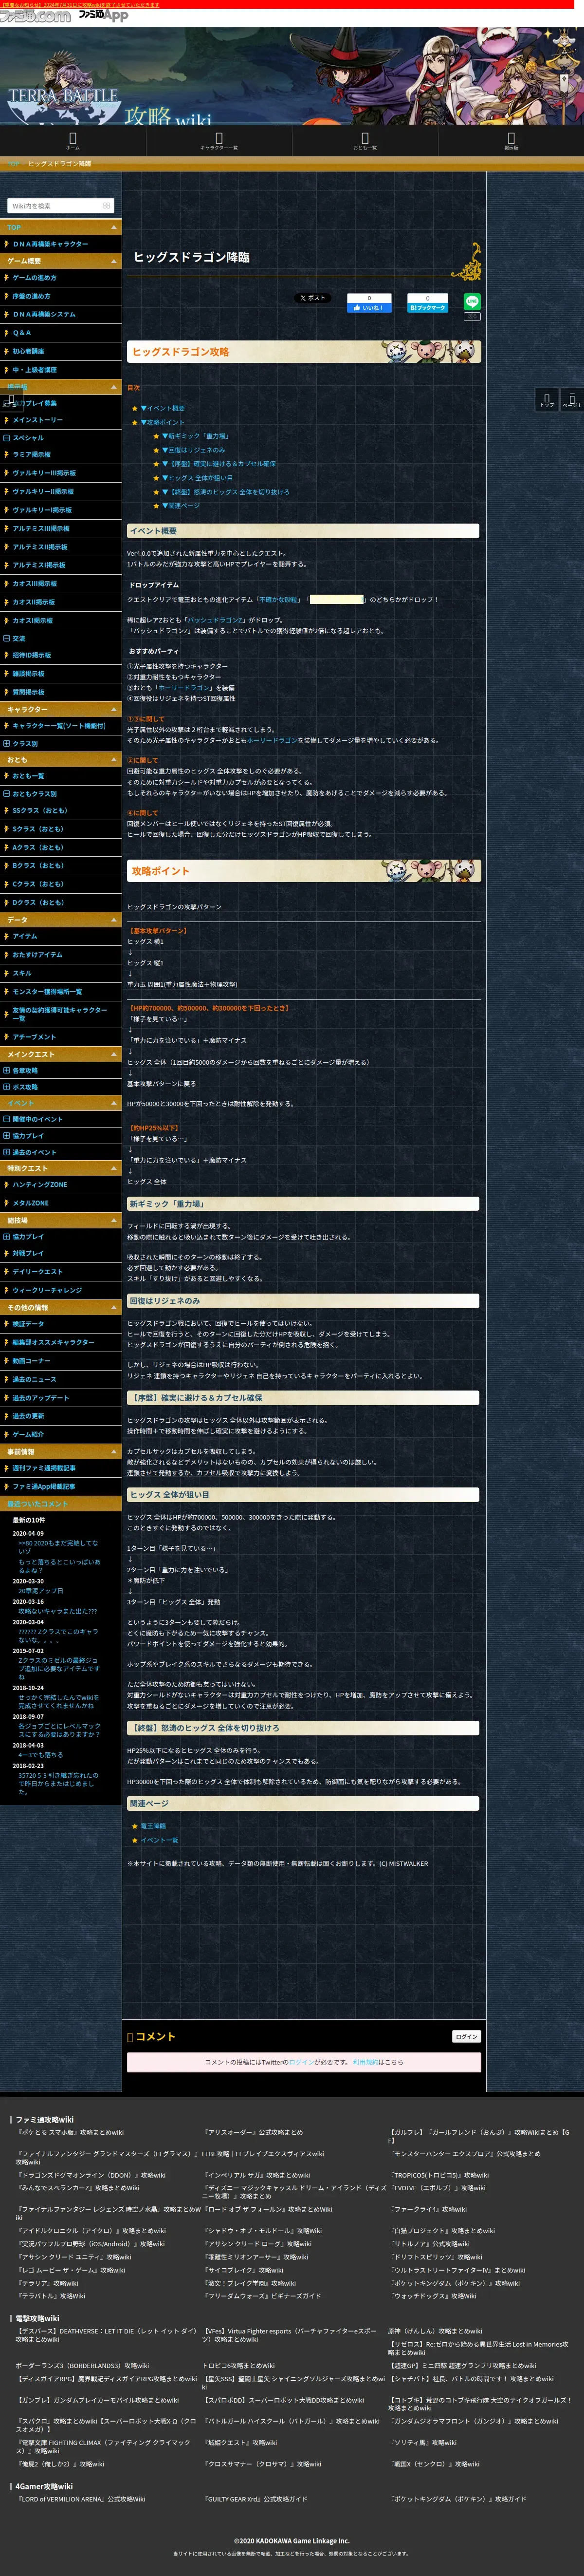Collapse the ゲーム概要 sidebar section

pyautogui.click(x=114, y=261)
